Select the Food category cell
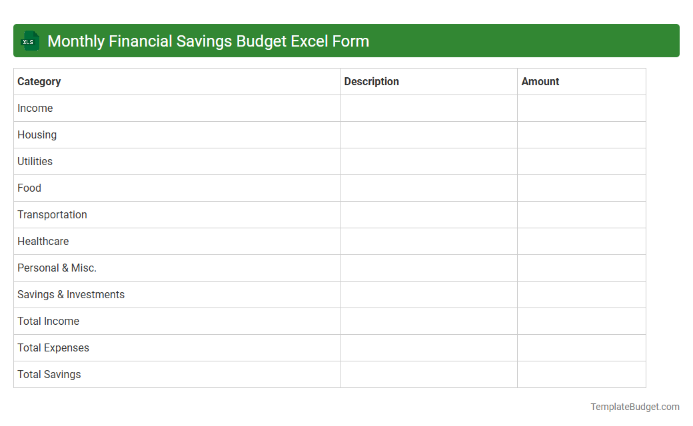Image resolution: width=693 pixels, height=426 pixels. click(x=29, y=188)
